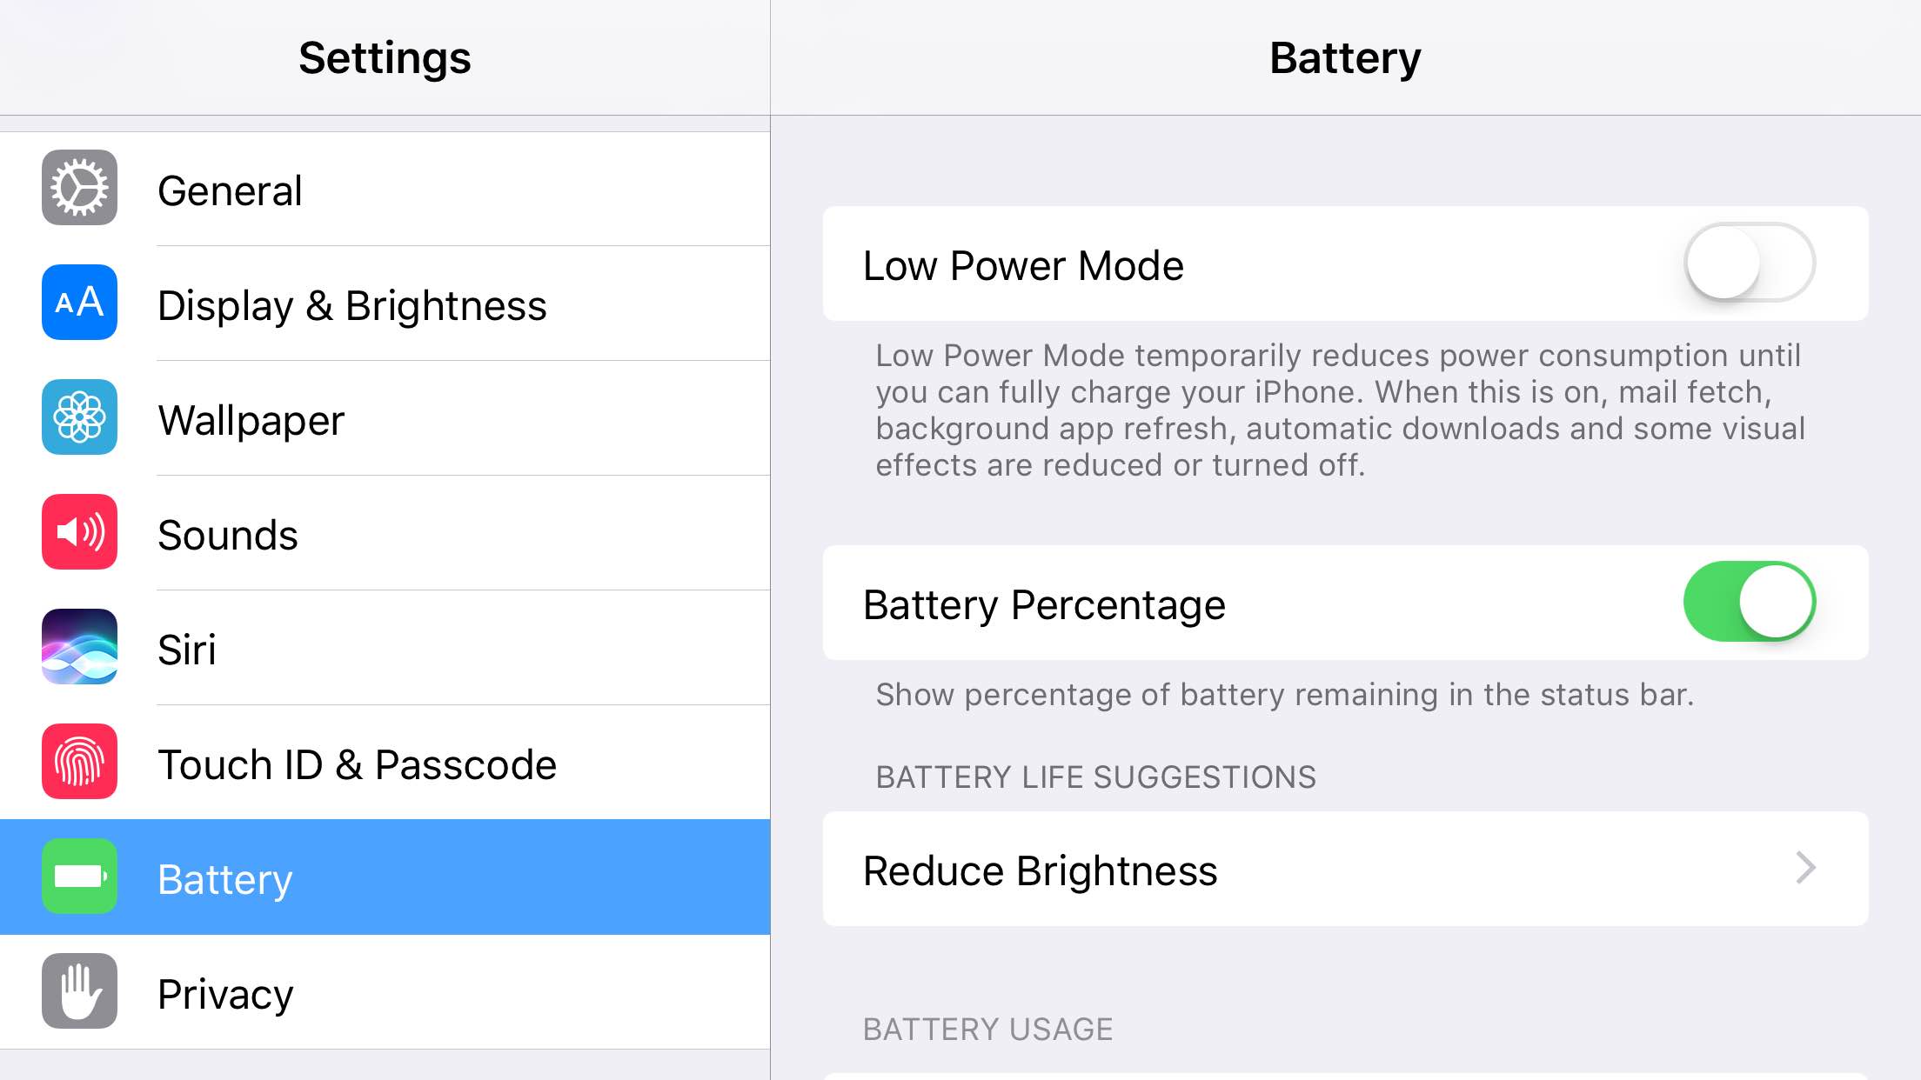Enable the Low Power Mode switch
The height and width of the screenshot is (1080, 1921).
(x=1750, y=263)
